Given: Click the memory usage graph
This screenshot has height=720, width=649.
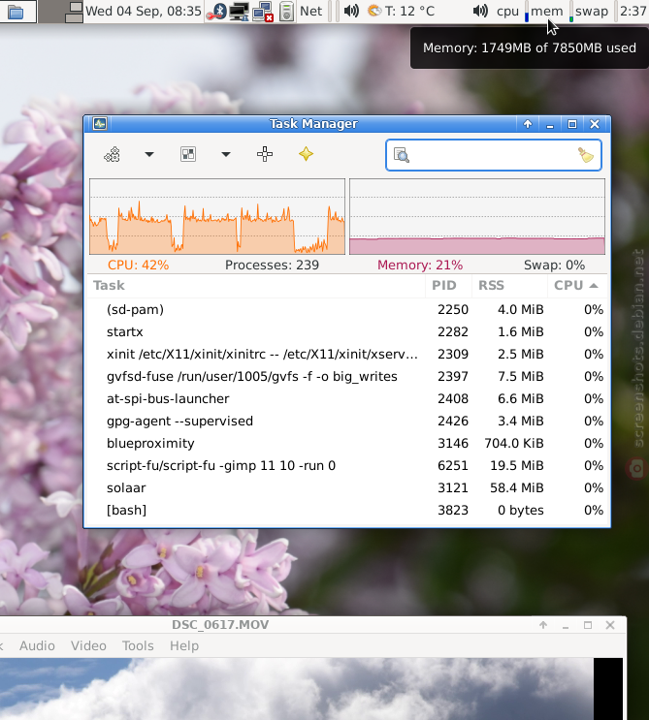Looking at the screenshot, I should (477, 216).
